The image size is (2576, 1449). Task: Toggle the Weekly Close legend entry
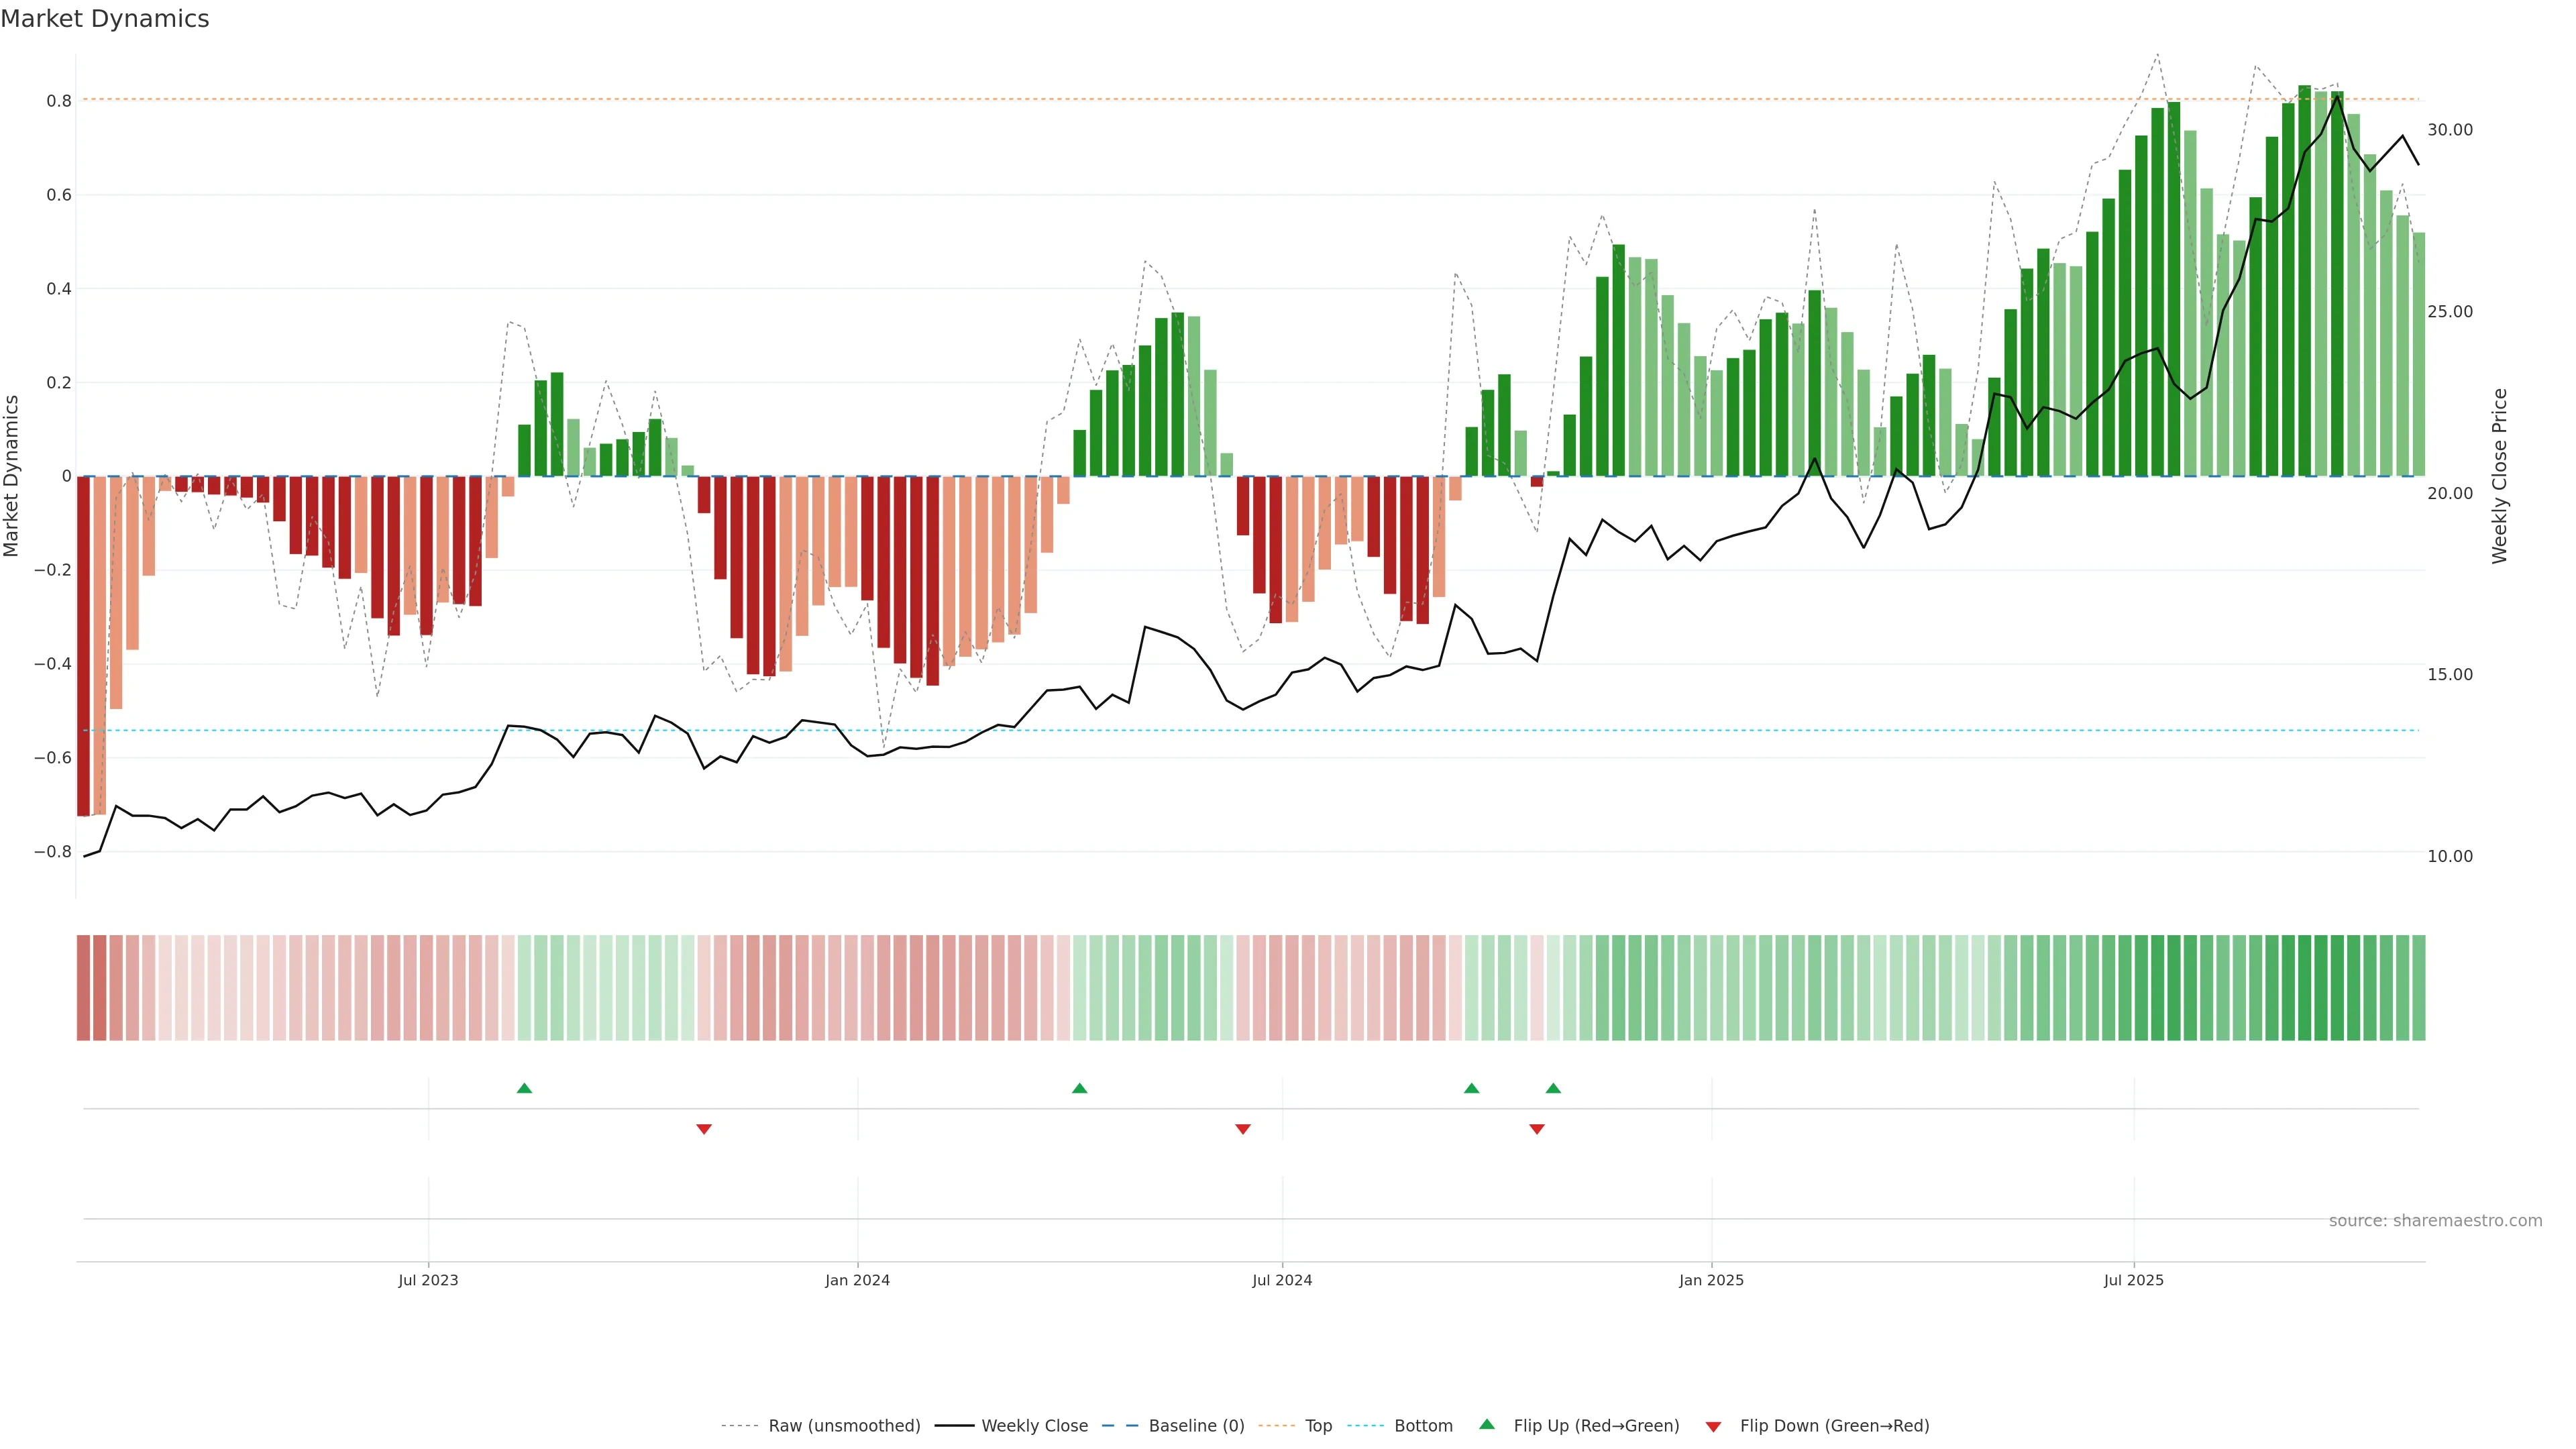pyautogui.click(x=1034, y=1426)
